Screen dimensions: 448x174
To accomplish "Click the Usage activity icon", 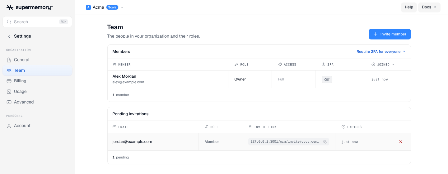I will [9, 91].
